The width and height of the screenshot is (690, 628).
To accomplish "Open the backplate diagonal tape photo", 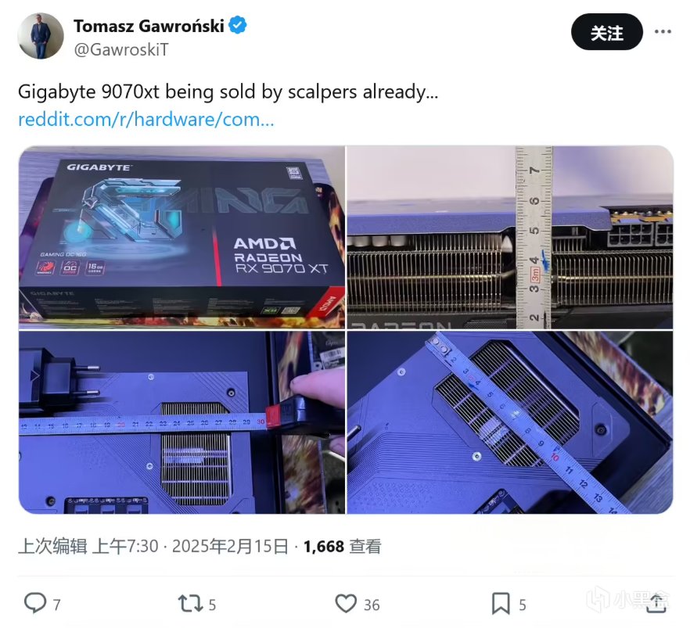I will [x=510, y=422].
